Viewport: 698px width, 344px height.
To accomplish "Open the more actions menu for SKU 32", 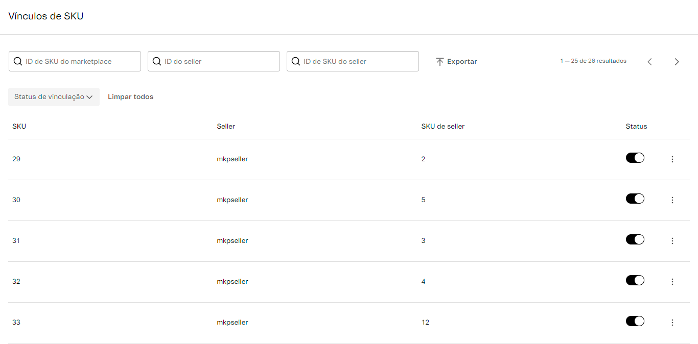I will [x=672, y=282].
